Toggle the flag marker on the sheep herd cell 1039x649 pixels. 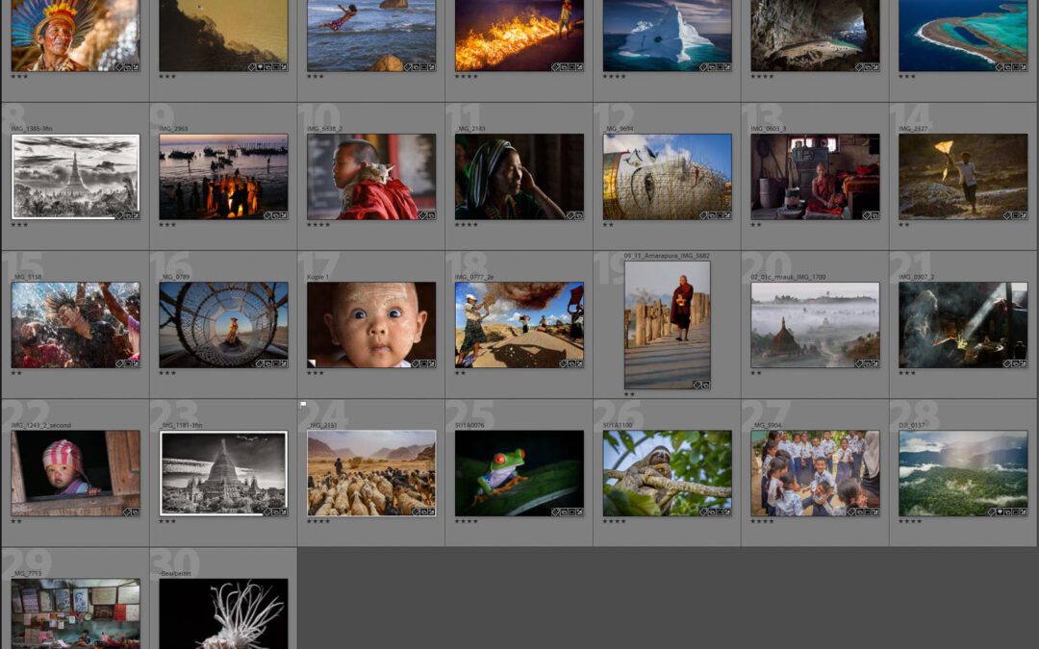(303, 404)
